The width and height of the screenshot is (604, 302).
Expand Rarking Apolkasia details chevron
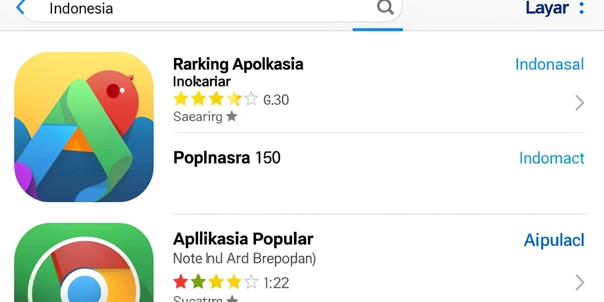coord(579,103)
